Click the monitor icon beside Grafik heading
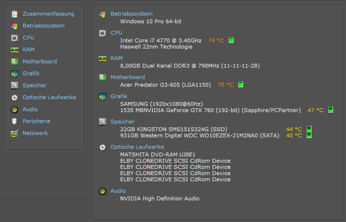346x222 pixels. (102, 96)
